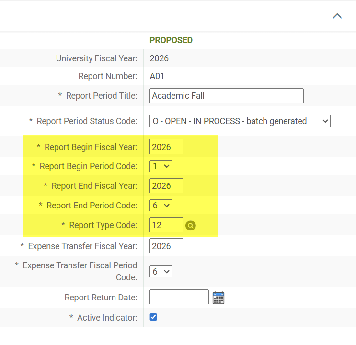Click the Report Number label
Viewport: 356px width, 345px height.
click(108, 76)
